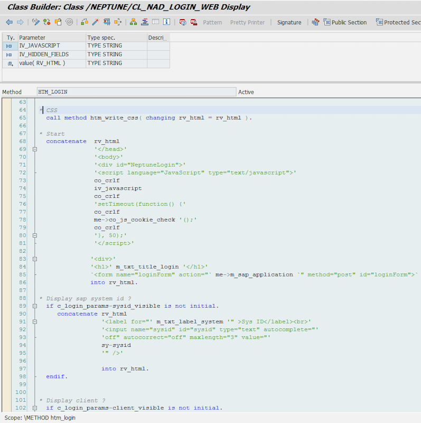Viewport: 421px width, 423px height.
Task: Click the Back arrow icon
Action: click(x=9, y=22)
